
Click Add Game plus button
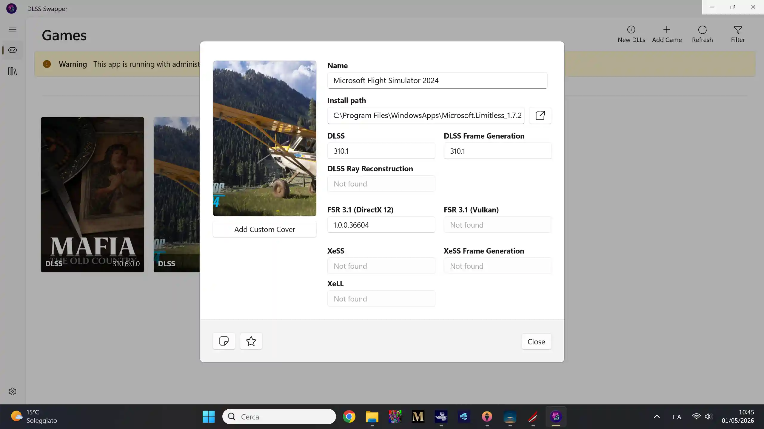(667, 34)
